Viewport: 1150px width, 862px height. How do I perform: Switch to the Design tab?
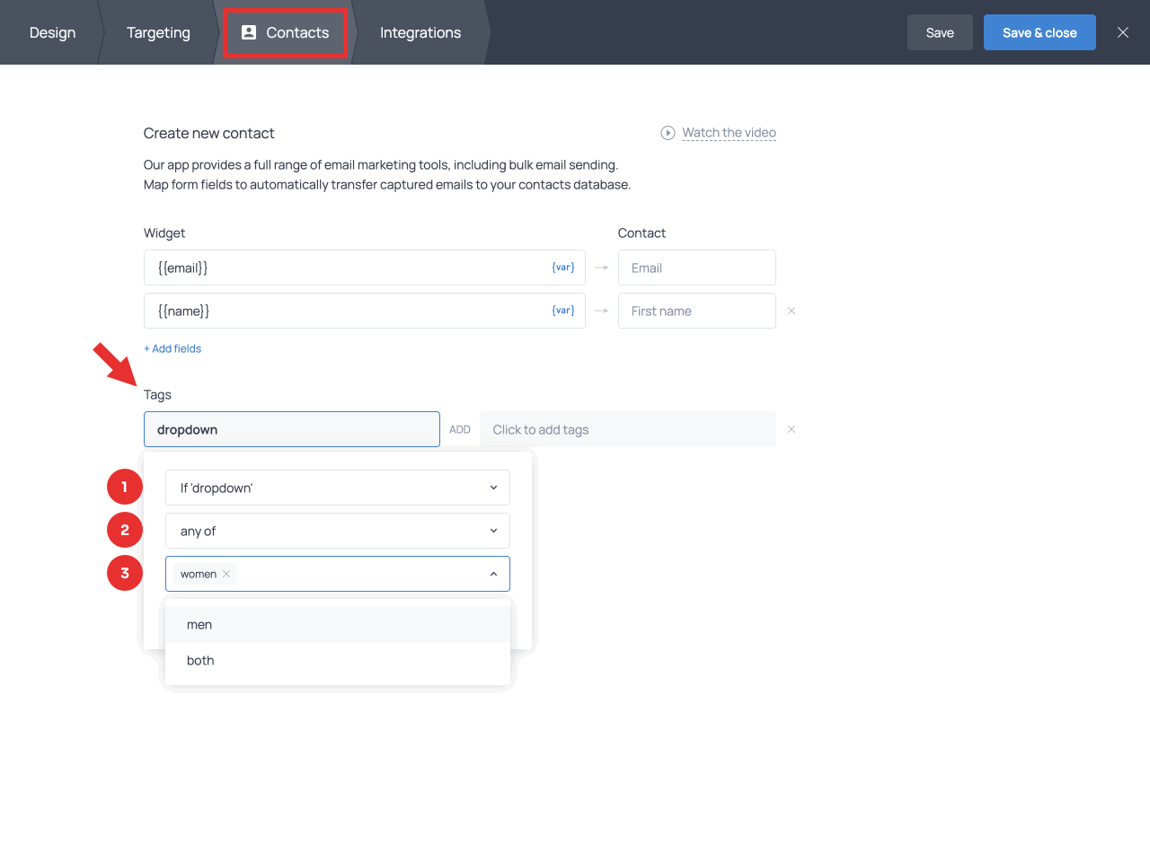(52, 31)
